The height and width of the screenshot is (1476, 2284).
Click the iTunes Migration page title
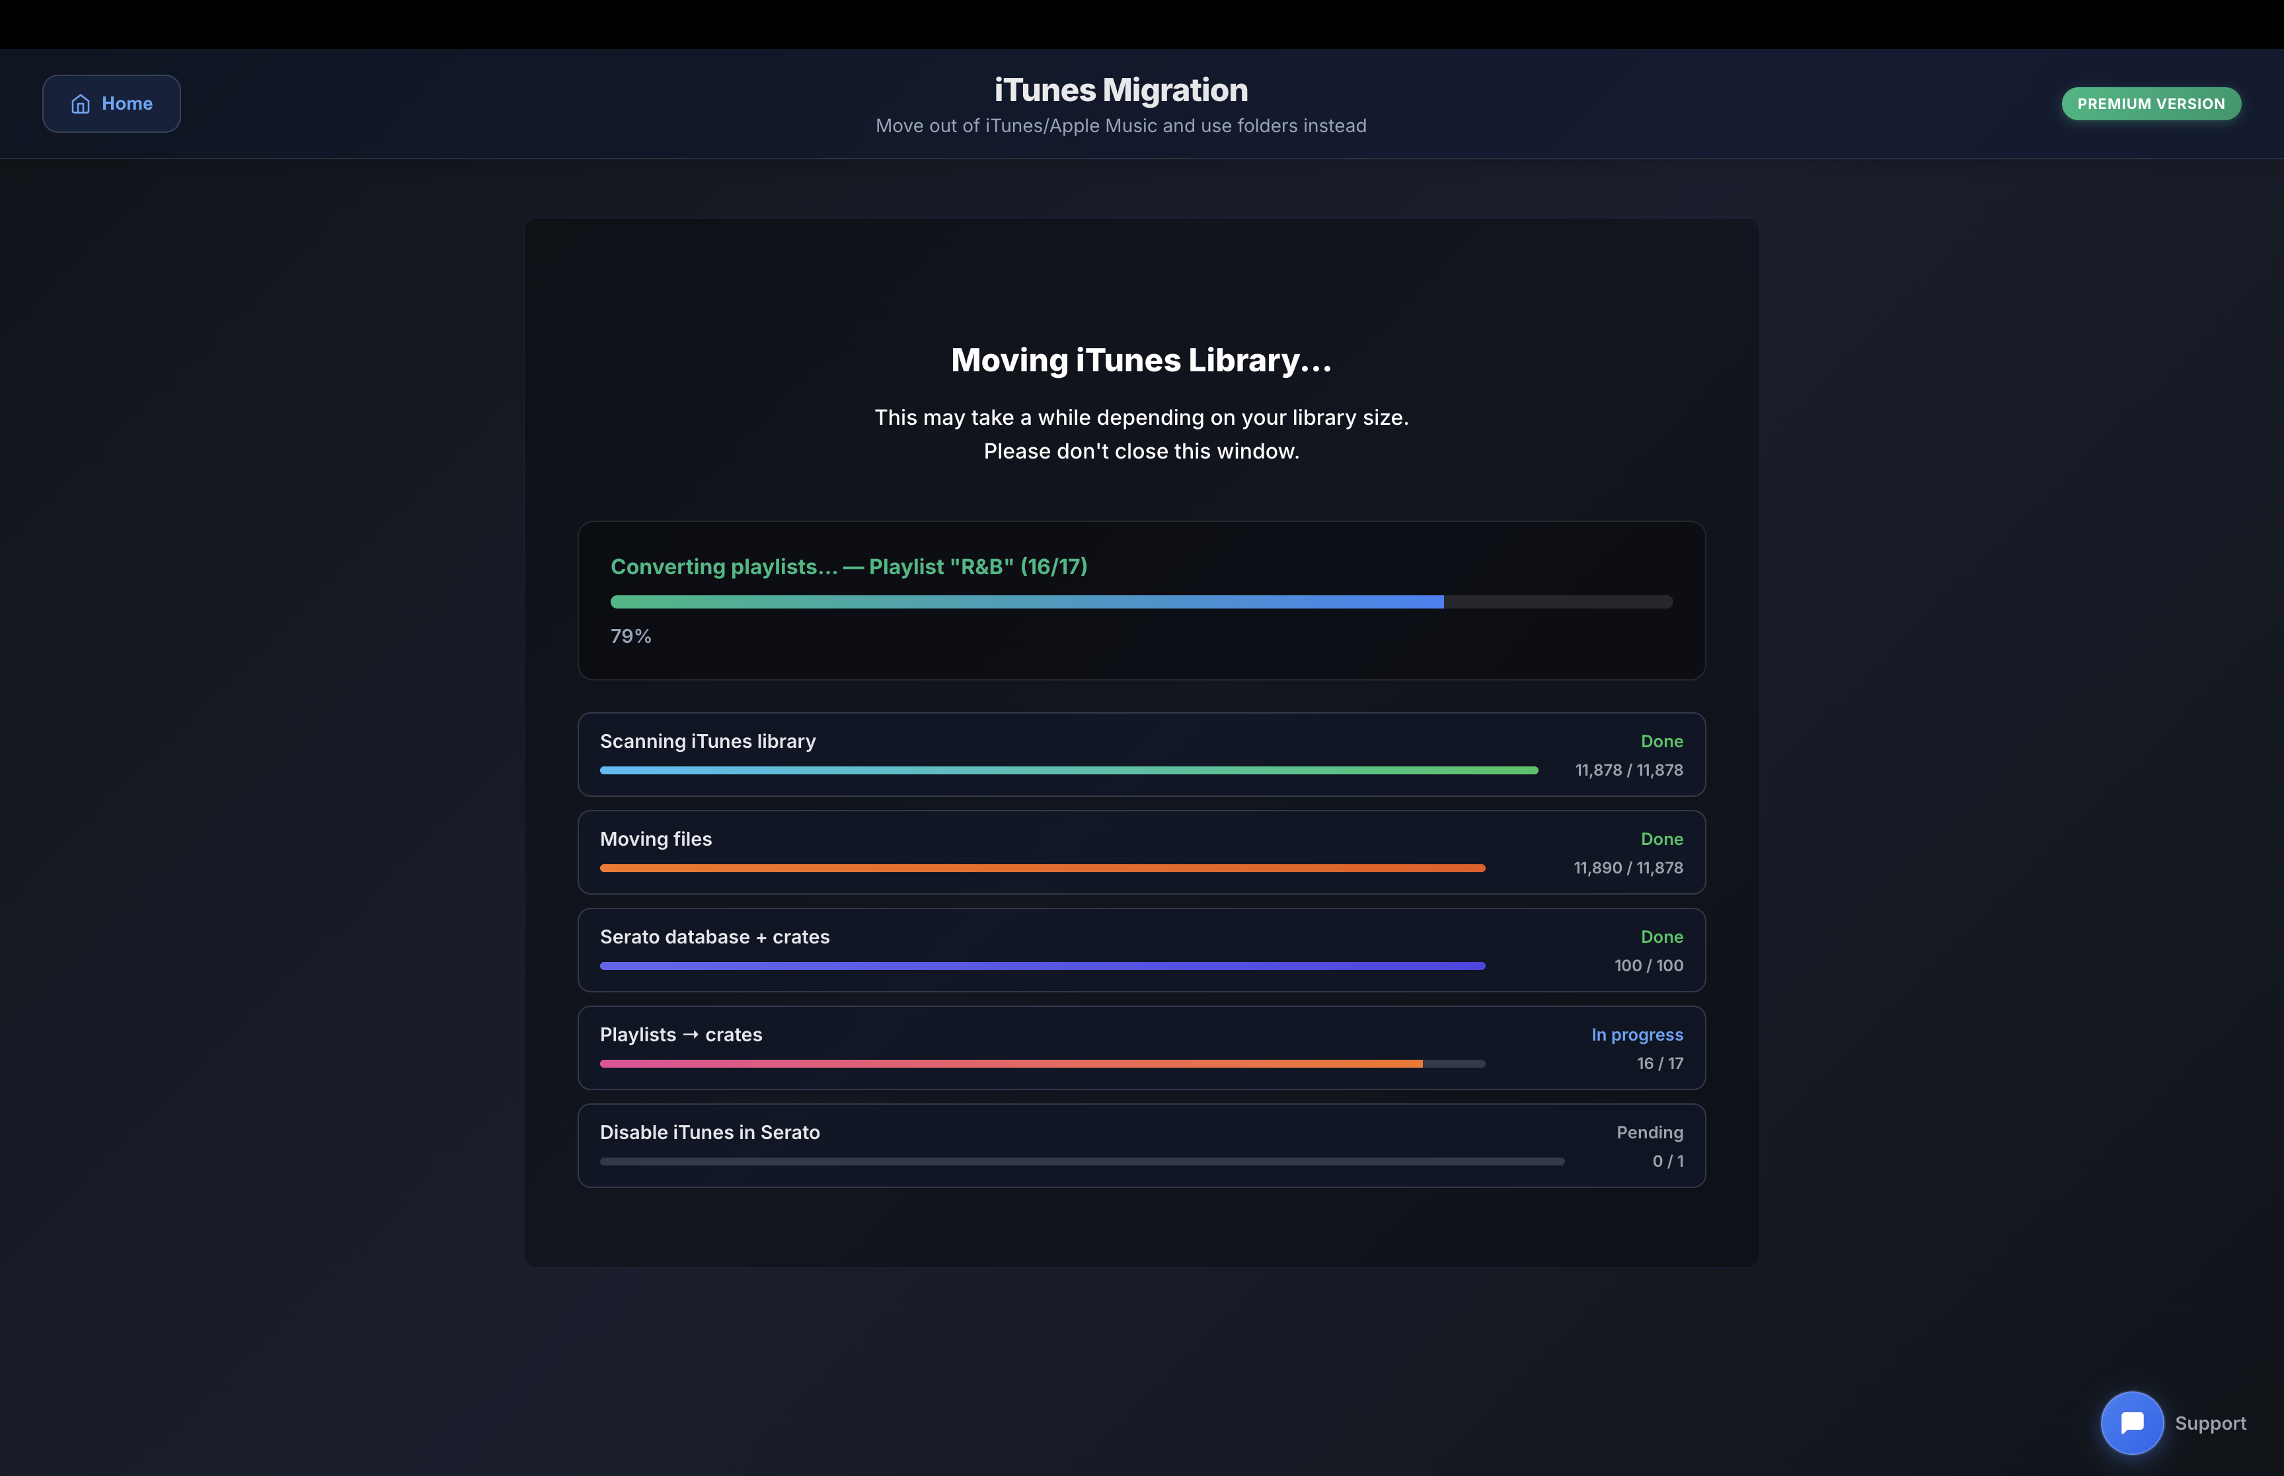click(x=1120, y=90)
